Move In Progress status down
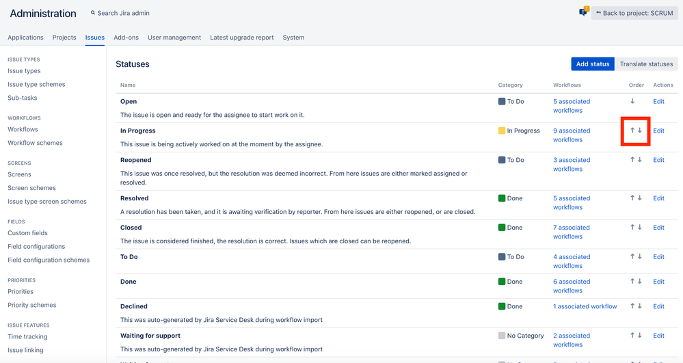This screenshot has width=683, height=363. [x=640, y=131]
